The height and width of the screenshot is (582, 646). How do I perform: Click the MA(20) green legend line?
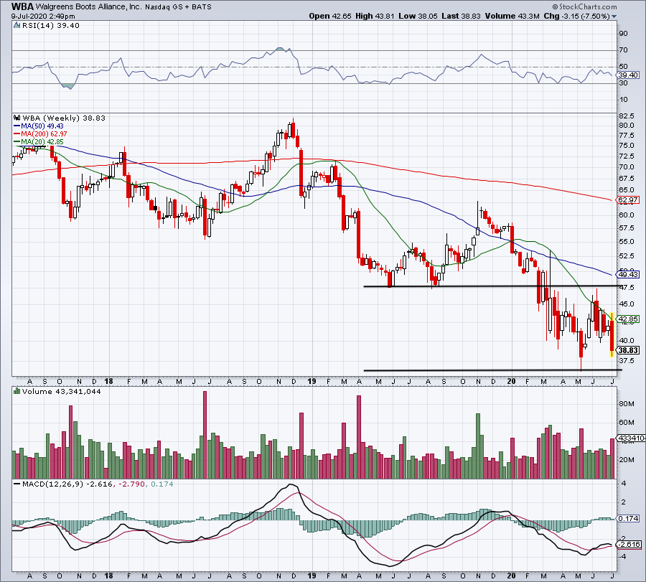pyautogui.click(x=17, y=142)
